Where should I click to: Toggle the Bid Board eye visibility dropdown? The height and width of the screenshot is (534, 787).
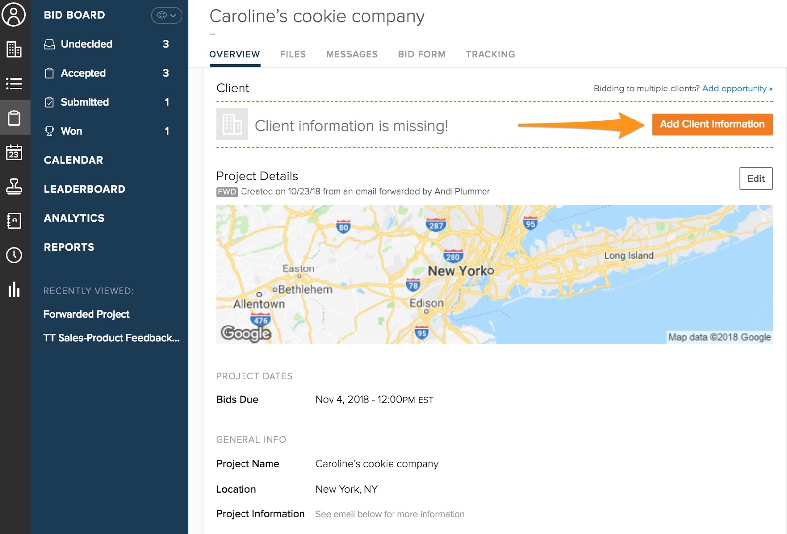tap(166, 15)
